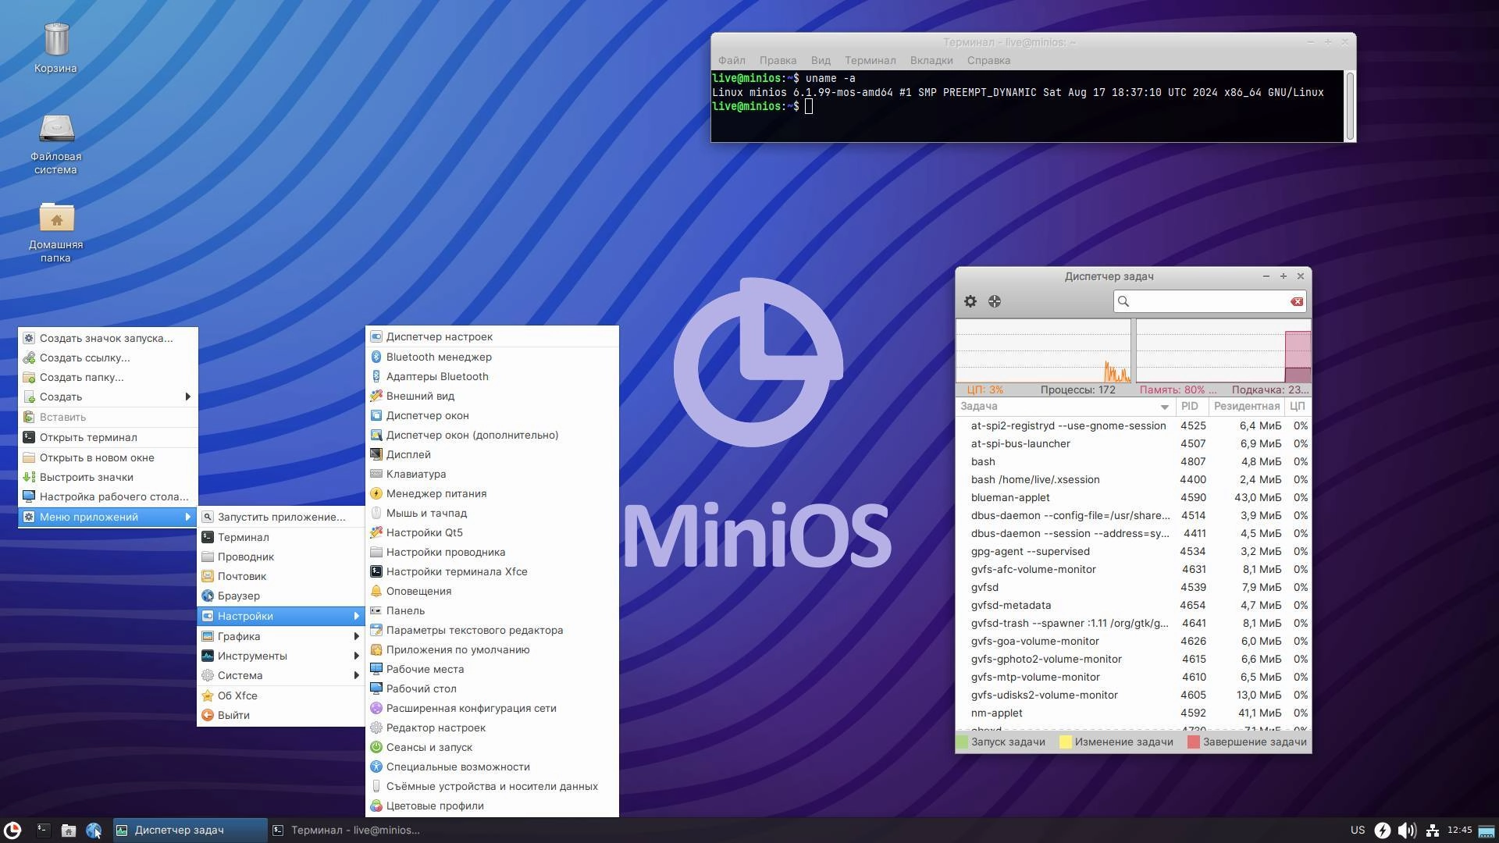Open file manager from the panel launcher icon

tap(69, 831)
